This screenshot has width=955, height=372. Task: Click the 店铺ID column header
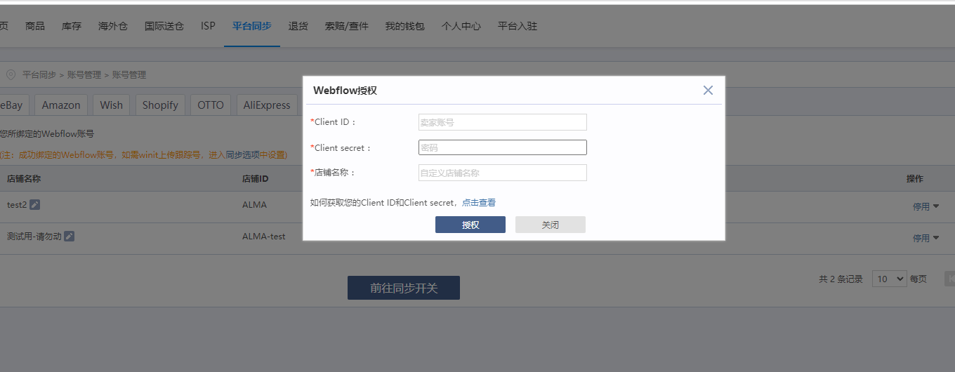256,179
